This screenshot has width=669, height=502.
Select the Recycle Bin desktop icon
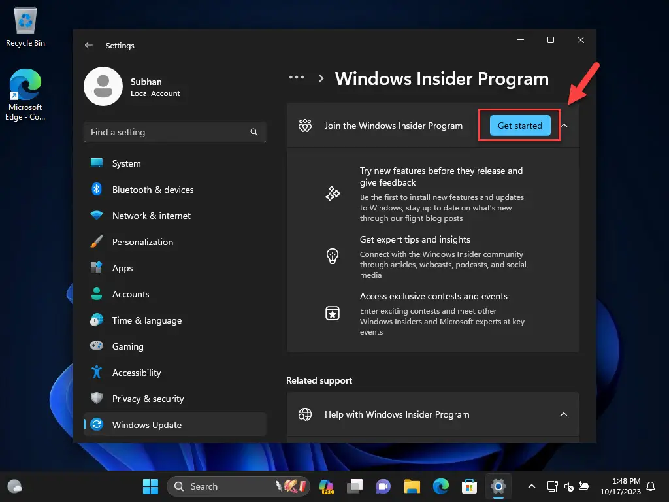tap(25, 27)
